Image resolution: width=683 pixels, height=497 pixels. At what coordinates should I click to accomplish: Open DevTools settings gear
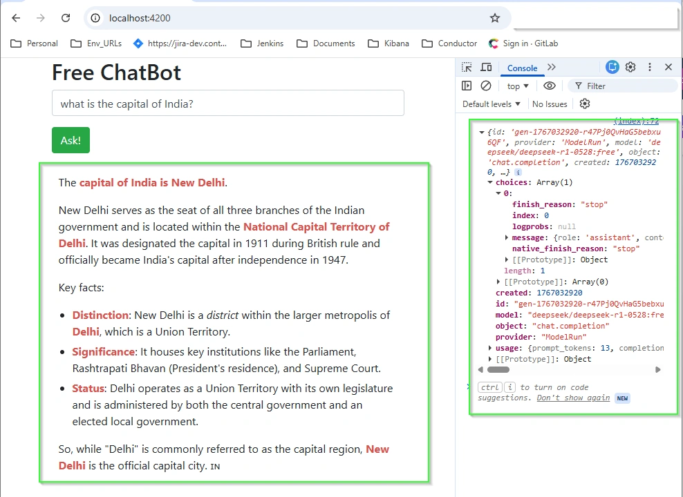pos(630,67)
